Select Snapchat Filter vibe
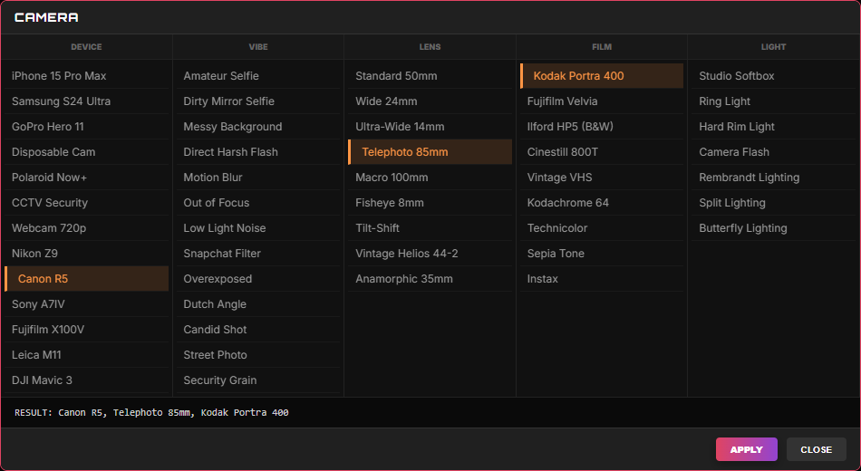Viewport: 861px width, 471px height. 258,253
